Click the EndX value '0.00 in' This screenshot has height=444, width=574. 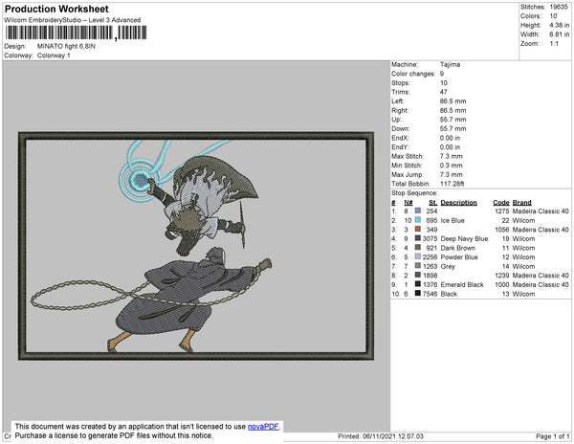click(x=450, y=138)
